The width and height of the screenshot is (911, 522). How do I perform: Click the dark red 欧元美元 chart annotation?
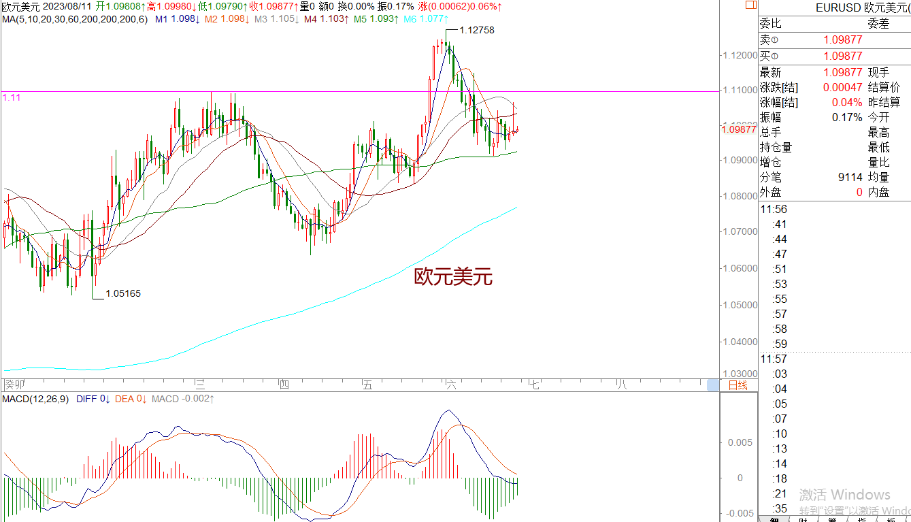[454, 276]
